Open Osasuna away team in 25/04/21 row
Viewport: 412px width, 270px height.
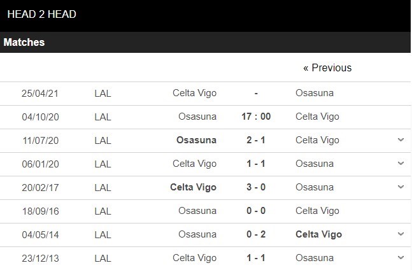315,93
